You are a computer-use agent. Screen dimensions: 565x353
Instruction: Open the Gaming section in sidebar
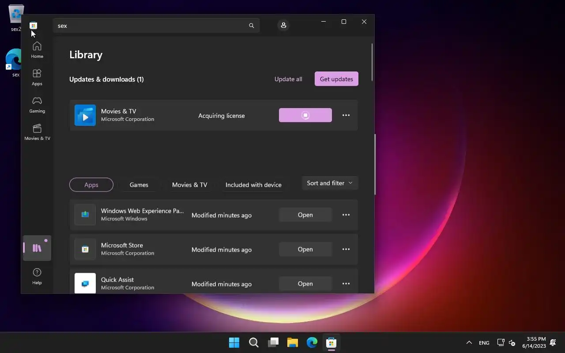pyautogui.click(x=37, y=105)
